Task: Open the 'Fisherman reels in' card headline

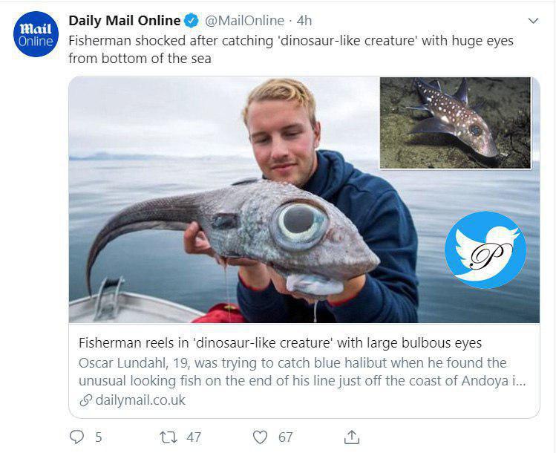Action: (x=280, y=343)
